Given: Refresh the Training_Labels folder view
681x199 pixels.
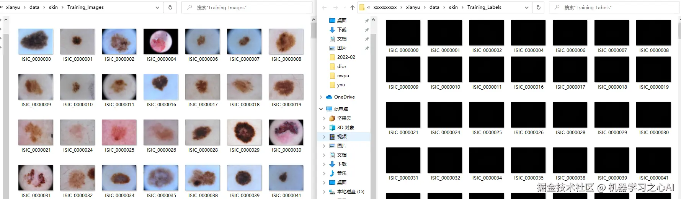Looking at the screenshot, I should click(538, 7).
